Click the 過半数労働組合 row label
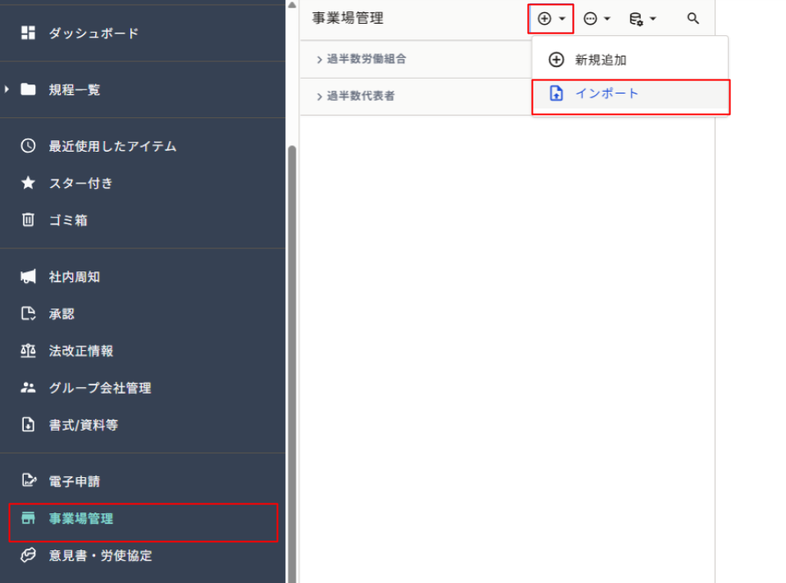Image resolution: width=786 pixels, height=583 pixels. (366, 59)
